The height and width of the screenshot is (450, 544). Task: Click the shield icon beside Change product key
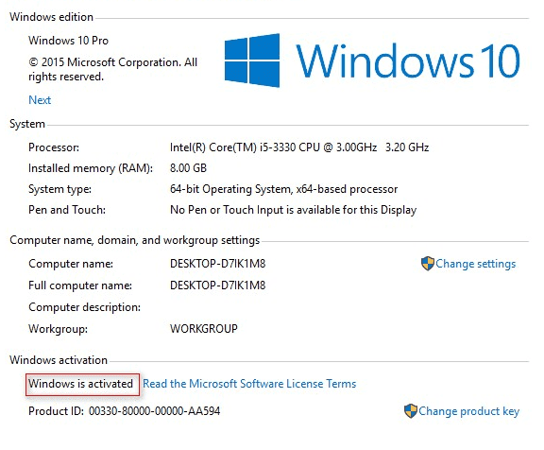411,411
